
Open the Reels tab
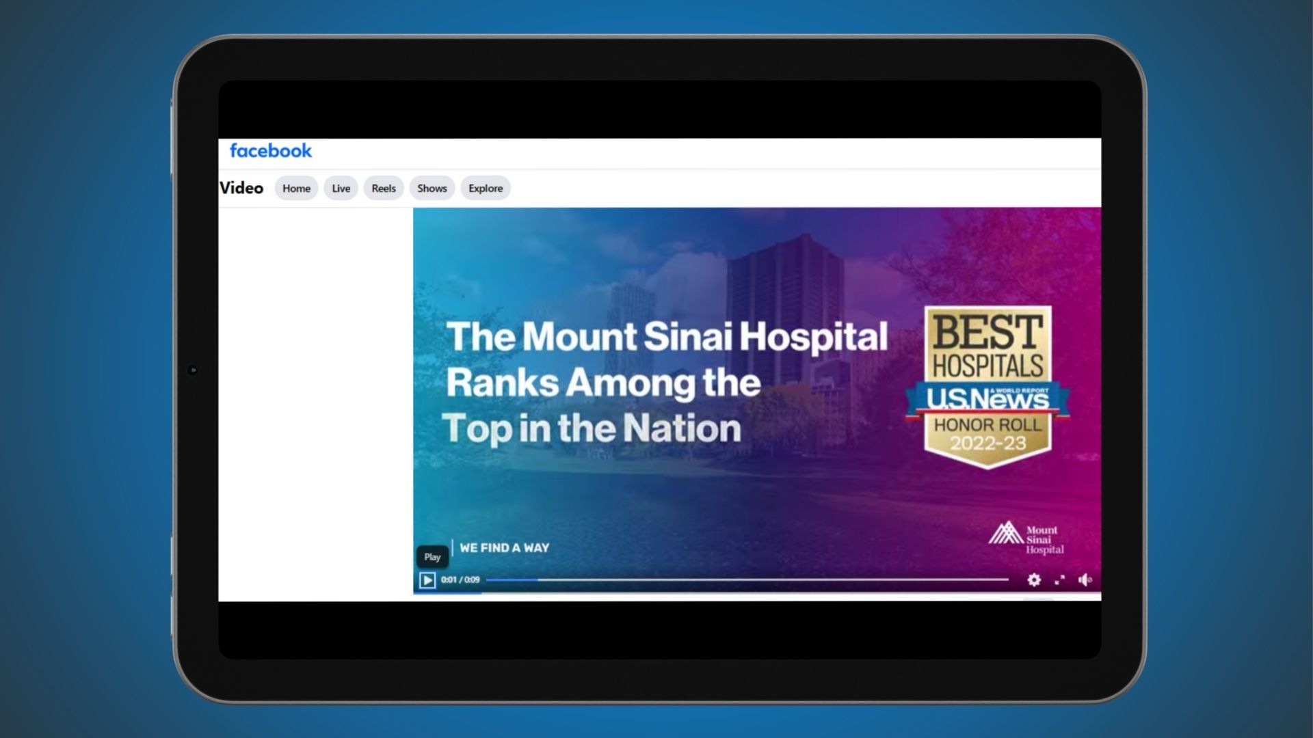pyautogui.click(x=383, y=189)
